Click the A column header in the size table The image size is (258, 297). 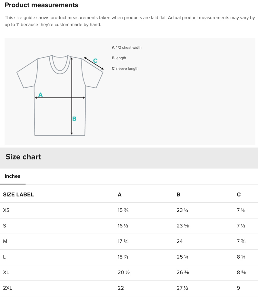click(120, 195)
